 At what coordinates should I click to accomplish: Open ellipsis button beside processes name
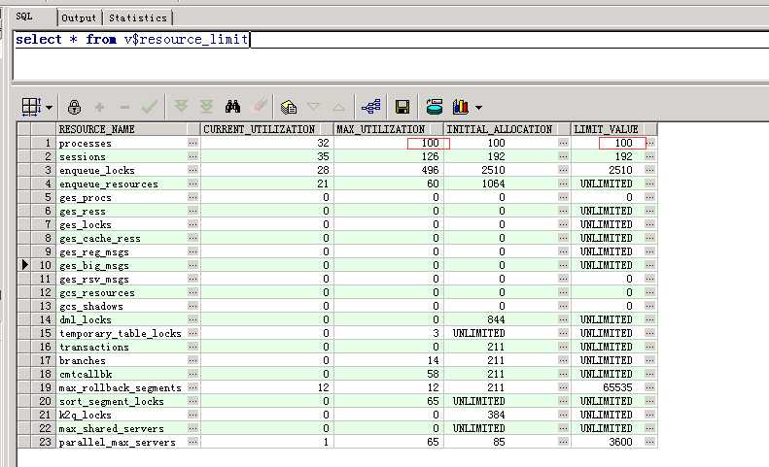click(x=192, y=143)
